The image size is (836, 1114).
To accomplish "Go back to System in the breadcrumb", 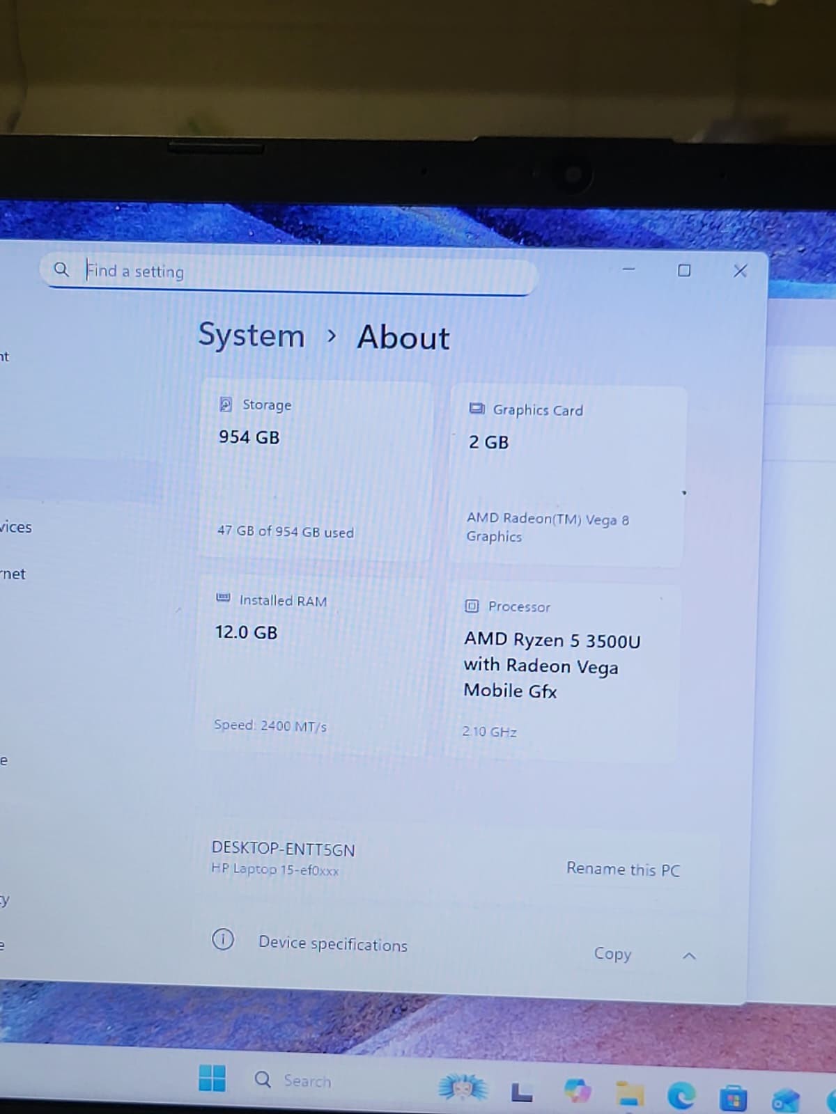I will (x=251, y=336).
